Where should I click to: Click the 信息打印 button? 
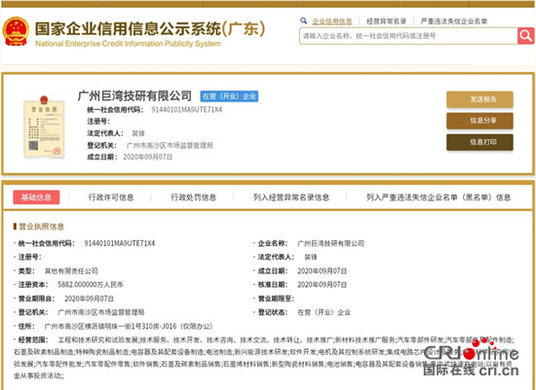pyautogui.click(x=479, y=142)
